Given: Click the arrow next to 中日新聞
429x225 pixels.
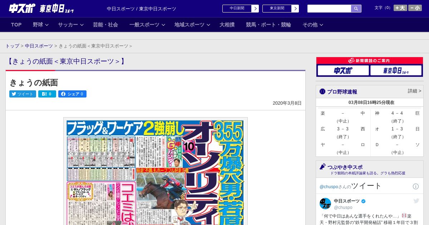Looking at the screenshot, I should pyautogui.click(x=255, y=9).
